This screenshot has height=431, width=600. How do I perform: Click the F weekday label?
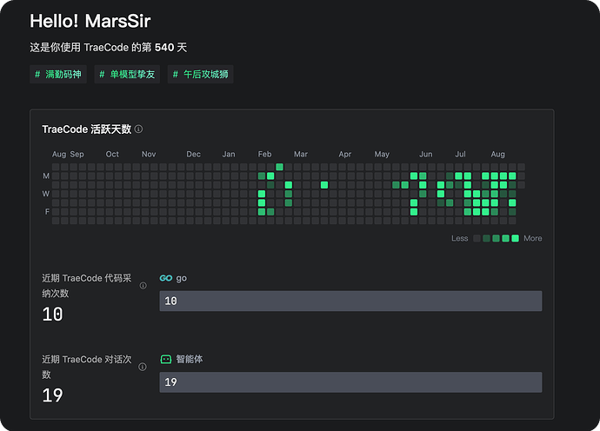(47, 211)
